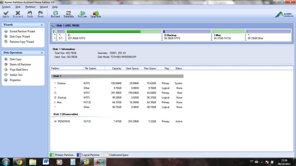
Task: Open the Wizard menu
Action: [x=44, y=7]
